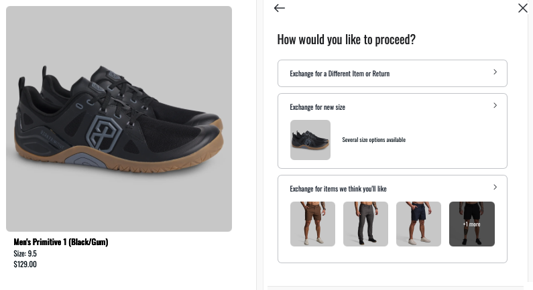
Task: Go back using the left arrow icon
Action: [279, 8]
